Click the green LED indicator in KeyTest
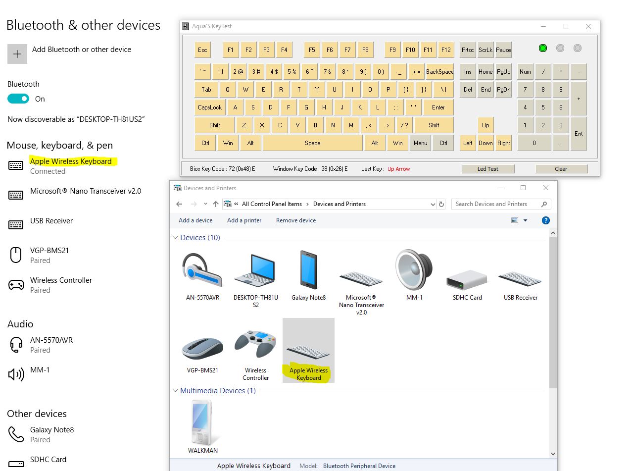 [x=543, y=48]
